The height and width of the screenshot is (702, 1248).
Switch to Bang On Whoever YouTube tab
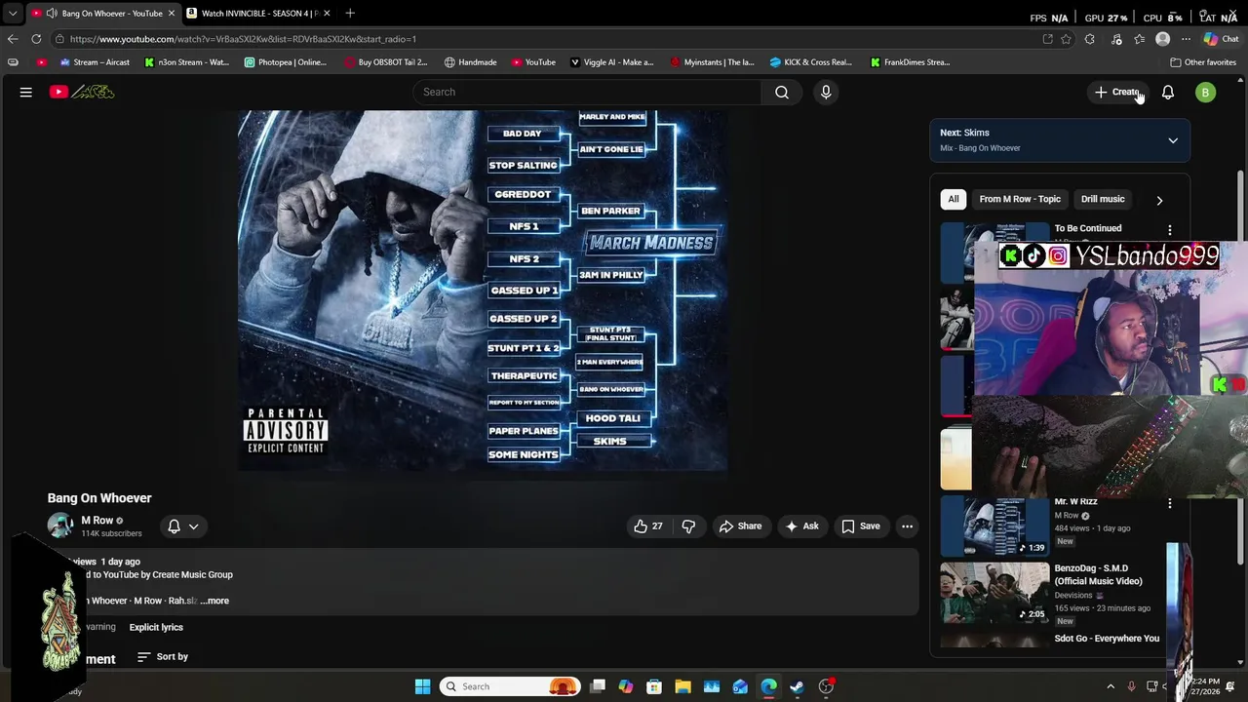105,14
